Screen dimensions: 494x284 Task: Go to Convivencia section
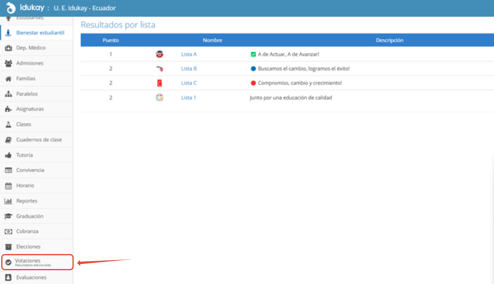pos(37,170)
